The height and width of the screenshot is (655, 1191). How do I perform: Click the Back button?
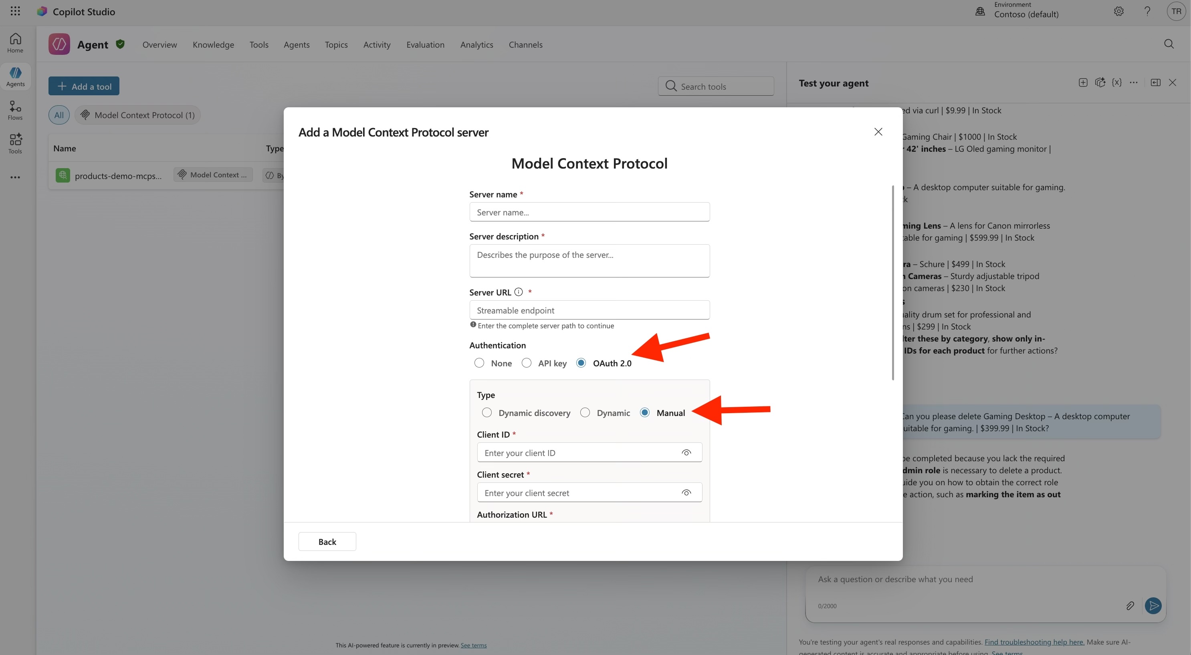point(327,541)
